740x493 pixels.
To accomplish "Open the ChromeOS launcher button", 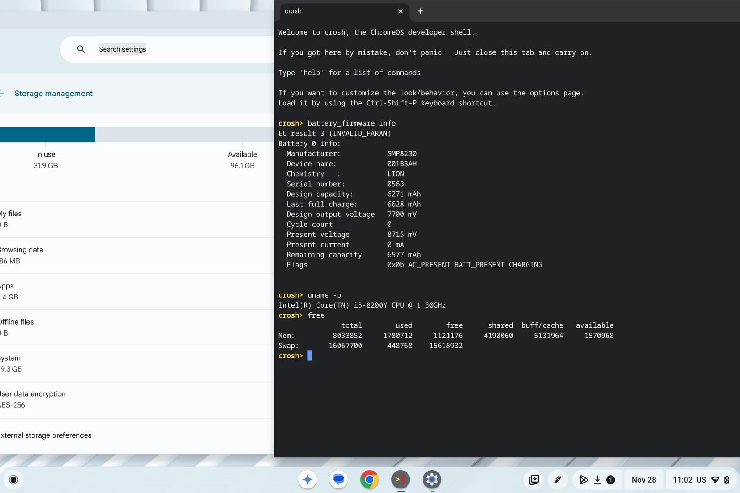I will (13, 480).
